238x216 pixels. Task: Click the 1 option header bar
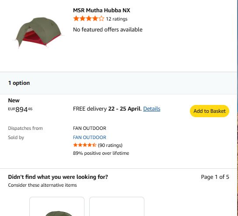click(x=119, y=83)
